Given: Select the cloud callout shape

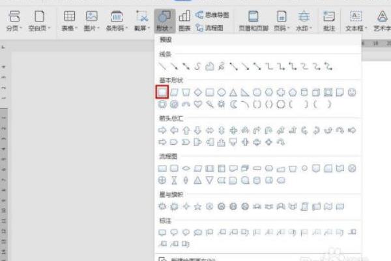Looking at the screenshot, I should [197, 232].
